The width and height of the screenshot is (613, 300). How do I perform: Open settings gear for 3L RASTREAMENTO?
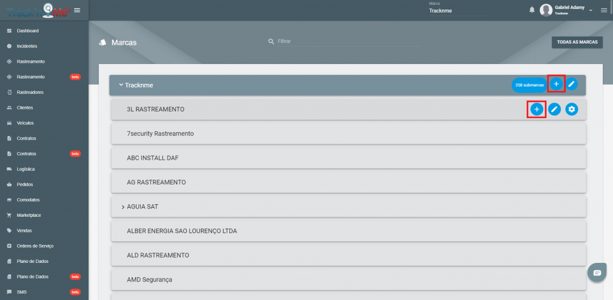(x=572, y=110)
